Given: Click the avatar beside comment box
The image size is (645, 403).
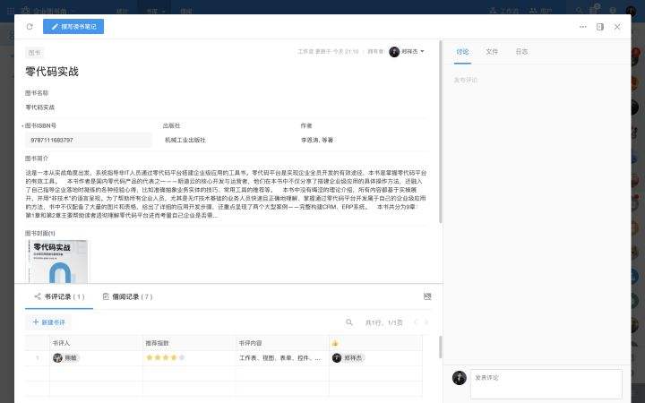Looking at the screenshot, I should point(459,378).
